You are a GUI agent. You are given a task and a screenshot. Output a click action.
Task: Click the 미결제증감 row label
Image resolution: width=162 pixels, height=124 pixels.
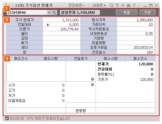[x=17, y=101]
